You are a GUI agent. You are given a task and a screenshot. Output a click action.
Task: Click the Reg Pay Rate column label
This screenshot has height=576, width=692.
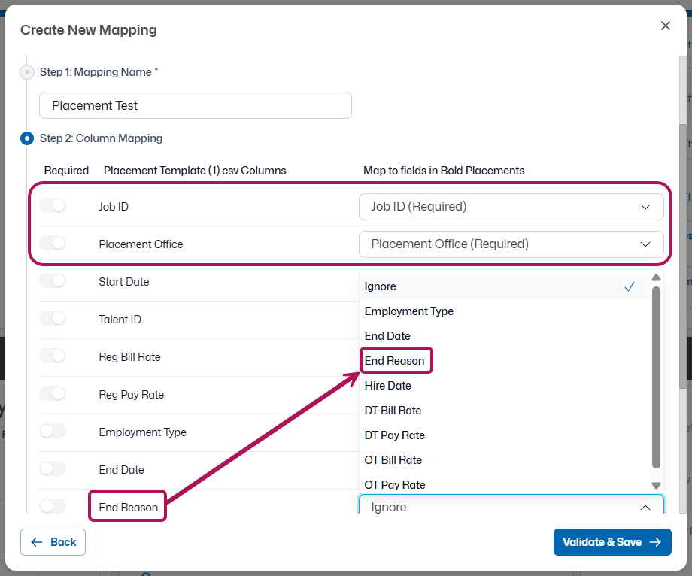[x=131, y=394]
